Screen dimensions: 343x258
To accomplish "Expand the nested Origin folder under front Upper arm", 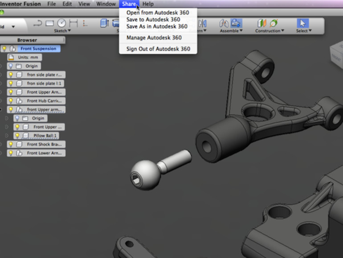I will pos(7,118).
